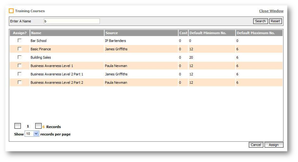Sort by the Name column header

coord(36,33)
